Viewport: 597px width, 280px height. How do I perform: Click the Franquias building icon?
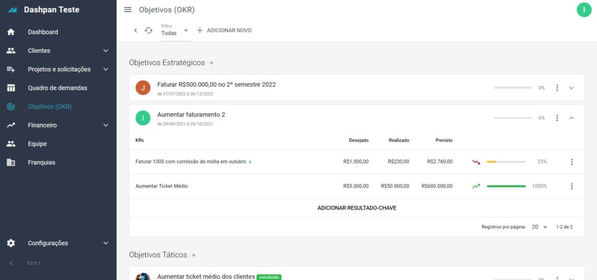[11, 162]
